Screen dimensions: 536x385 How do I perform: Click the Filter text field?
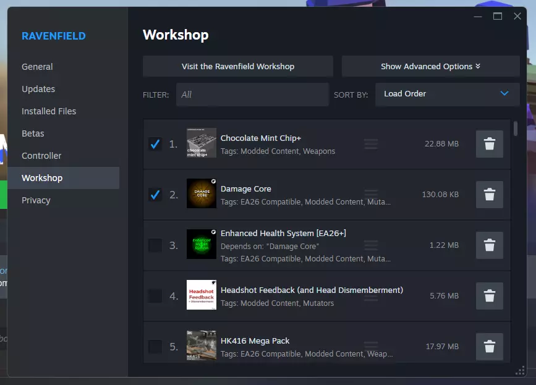coord(252,95)
